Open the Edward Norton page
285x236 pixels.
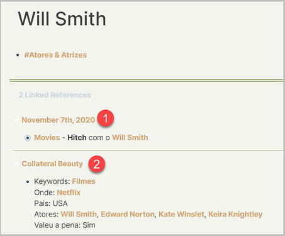128,214
